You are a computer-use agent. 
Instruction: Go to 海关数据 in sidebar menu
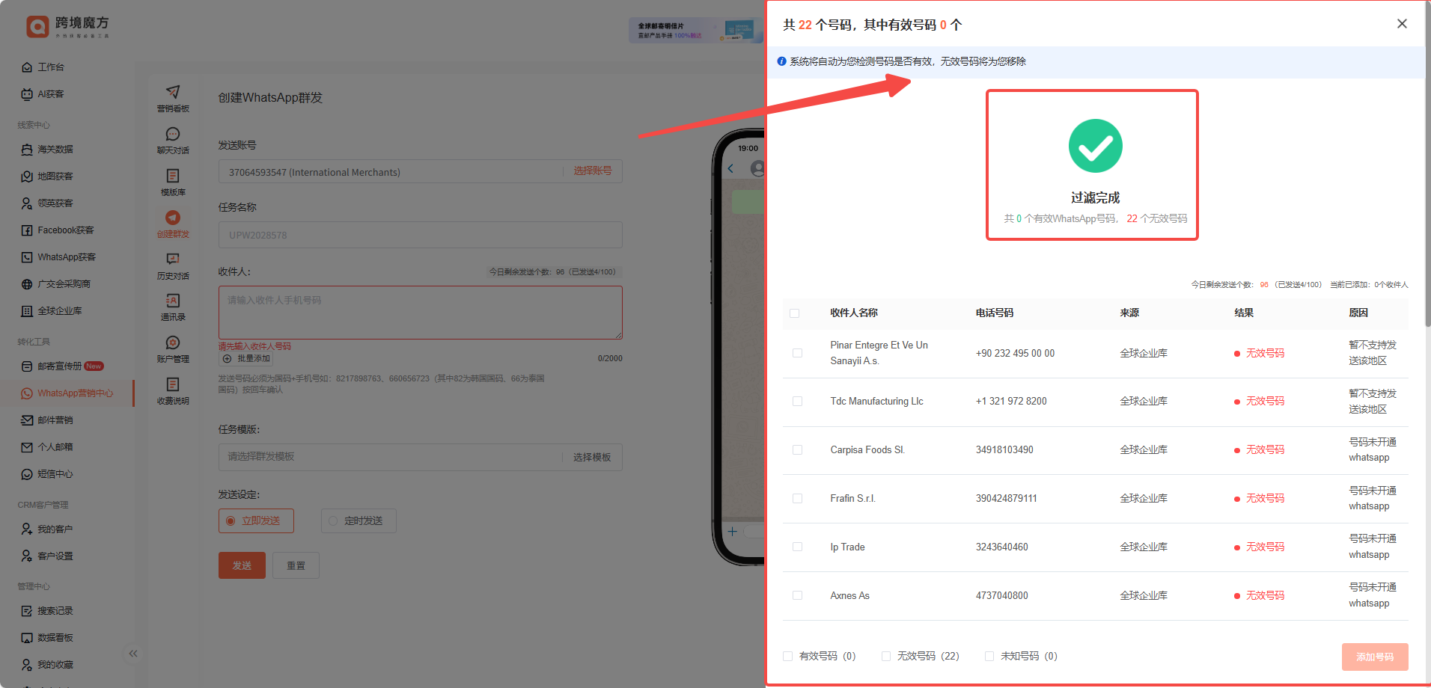click(x=55, y=150)
